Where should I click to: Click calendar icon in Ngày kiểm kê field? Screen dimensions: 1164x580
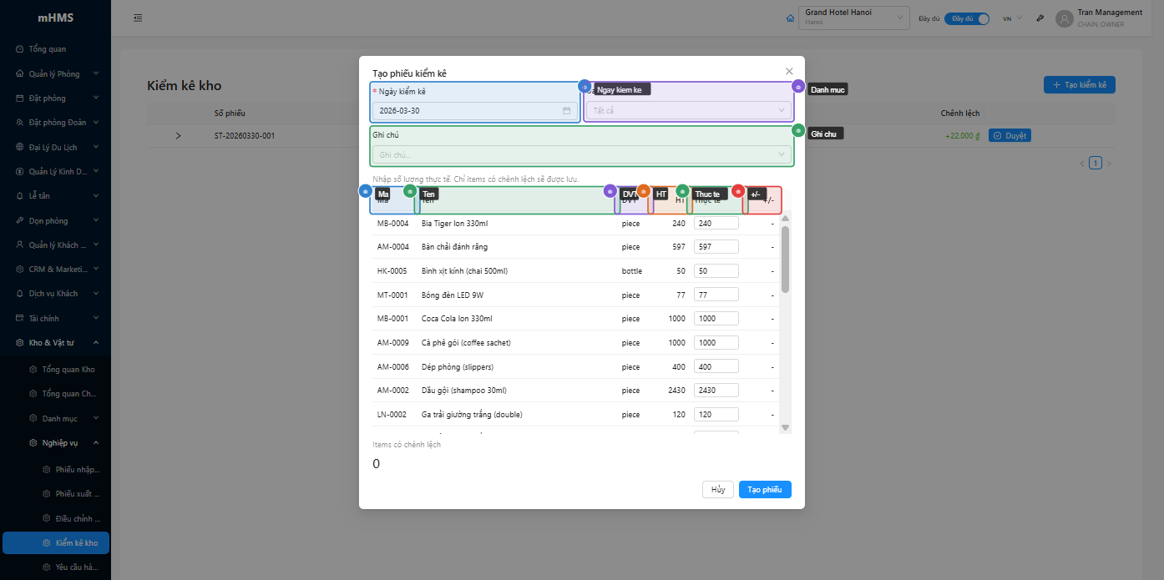pos(566,110)
